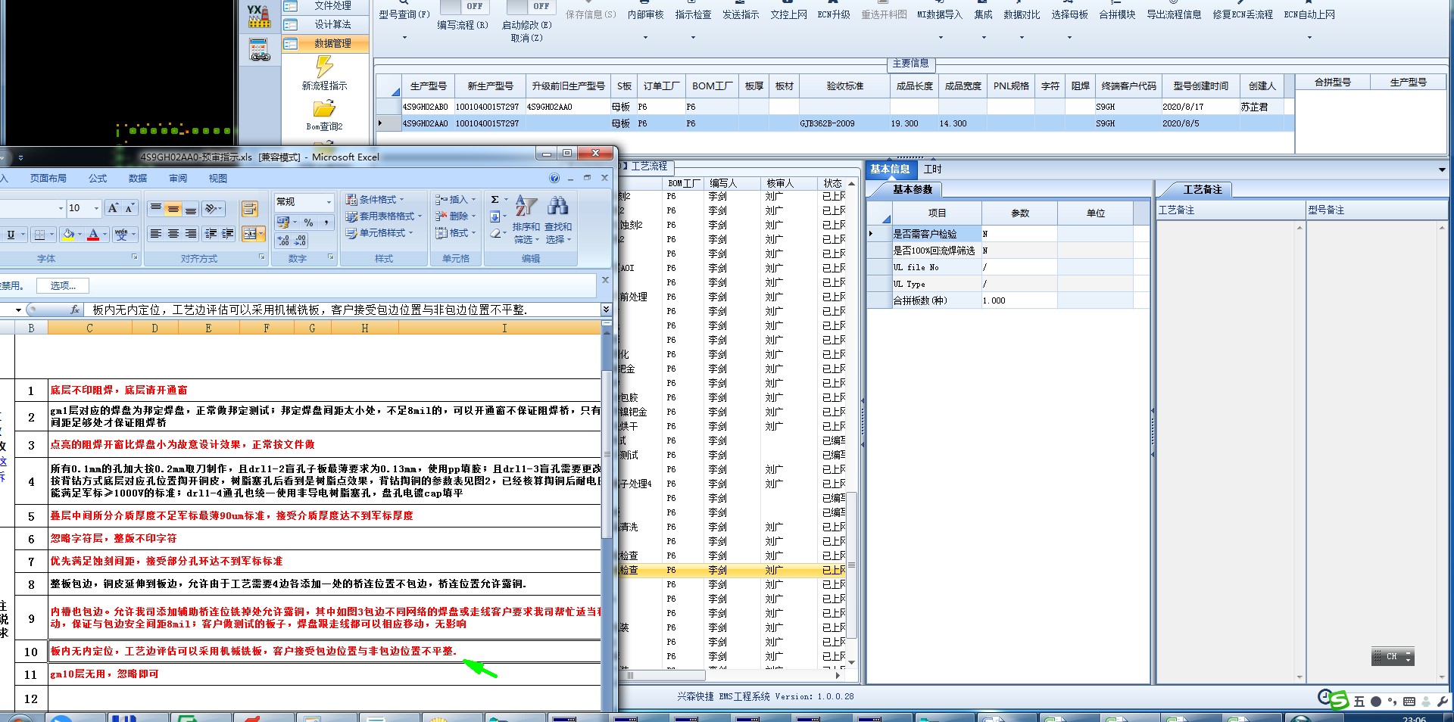Open the Name Box dropdown

pos(18,310)
